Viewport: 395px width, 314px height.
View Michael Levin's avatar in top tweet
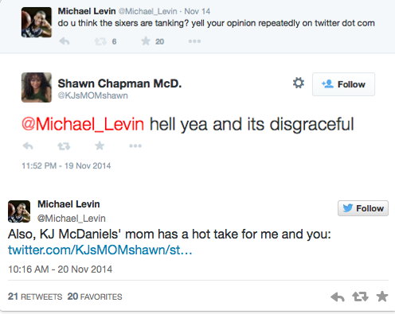point(37,22)
